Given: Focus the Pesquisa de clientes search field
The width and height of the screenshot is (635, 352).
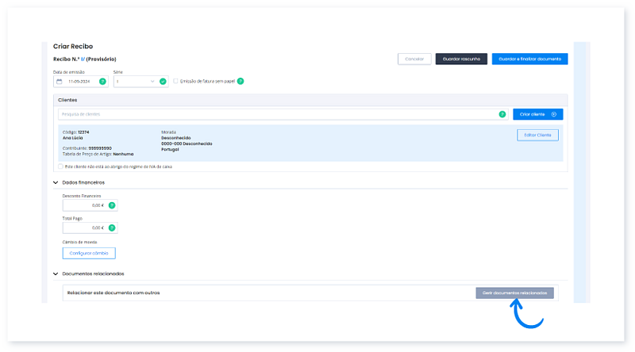Looking at the screenshot, I should pyautogui.click(x=278, y=114).
